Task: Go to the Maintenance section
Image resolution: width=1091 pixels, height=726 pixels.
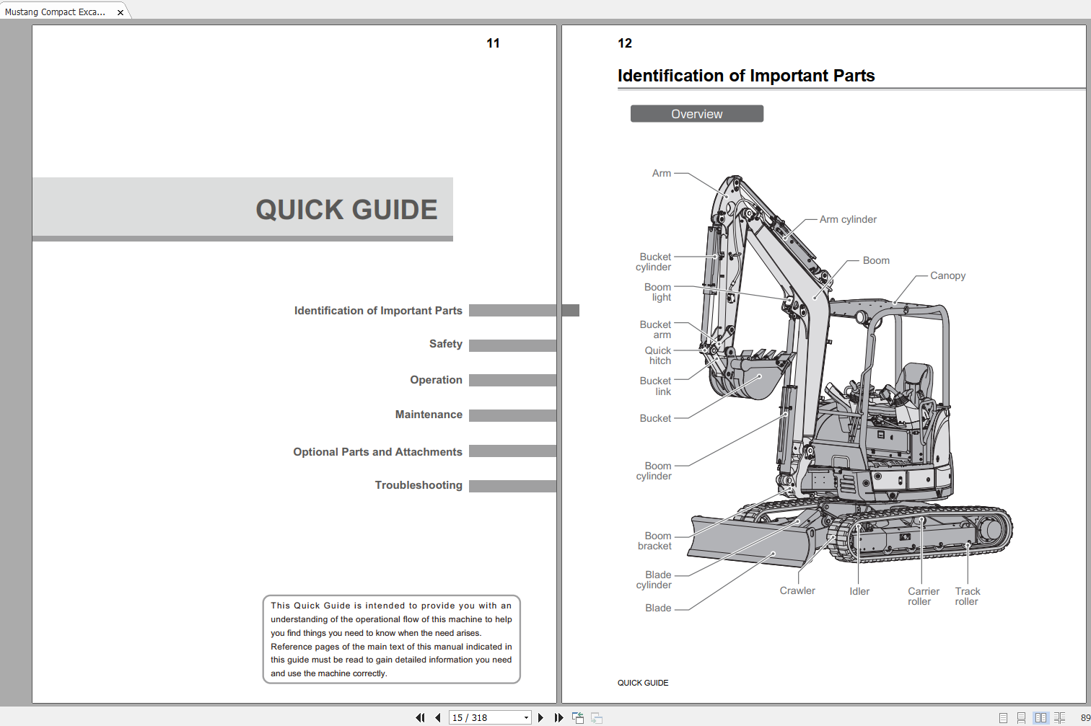Action: [x=429, y=415]
